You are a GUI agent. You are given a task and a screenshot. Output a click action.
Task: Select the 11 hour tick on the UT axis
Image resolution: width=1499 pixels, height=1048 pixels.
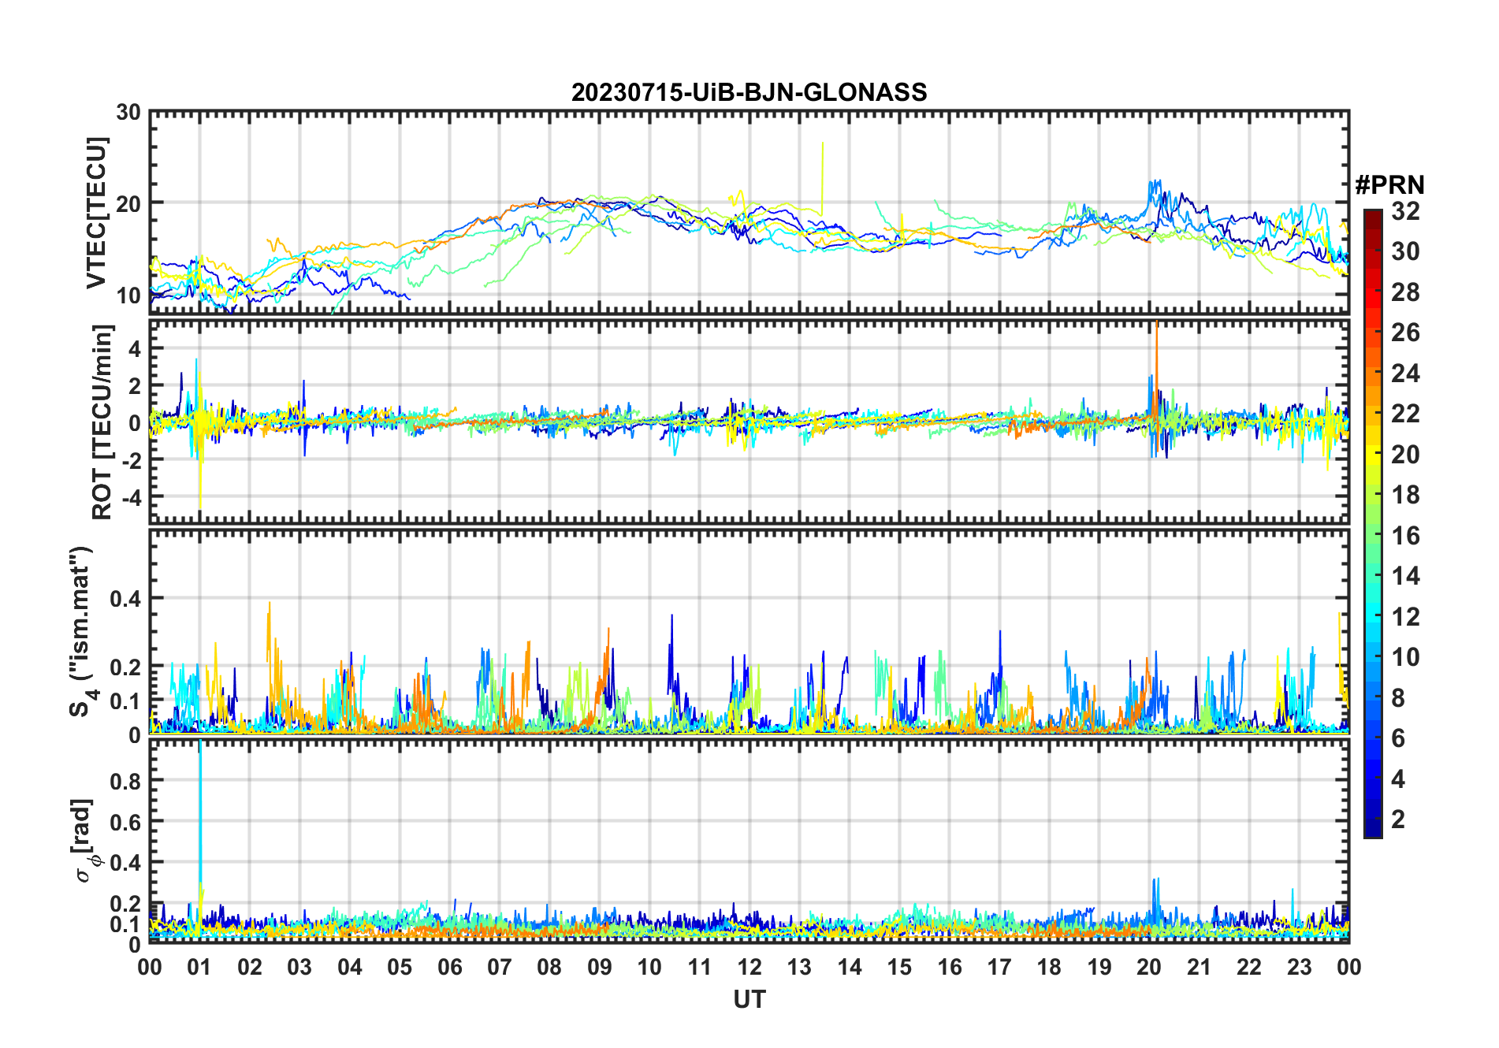(x=700, y=967)
